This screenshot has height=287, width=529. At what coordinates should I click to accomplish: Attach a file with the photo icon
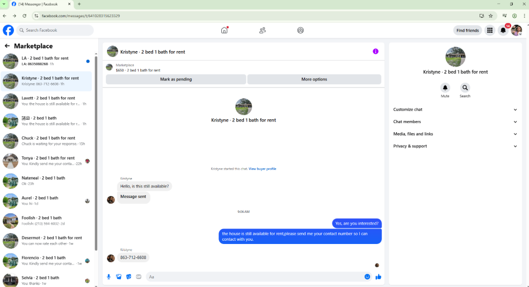(x=119, y=277)
